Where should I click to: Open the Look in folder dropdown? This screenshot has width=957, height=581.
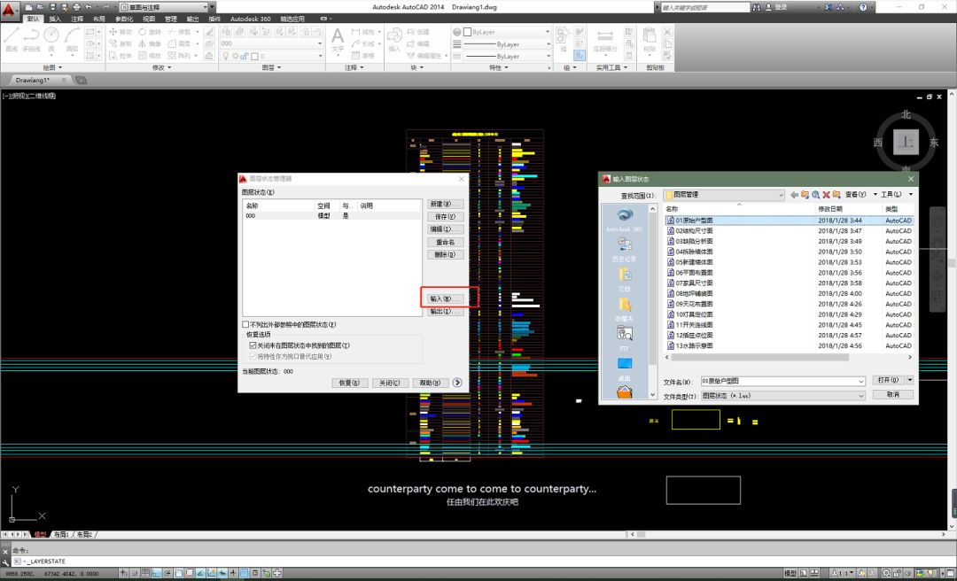781,195
